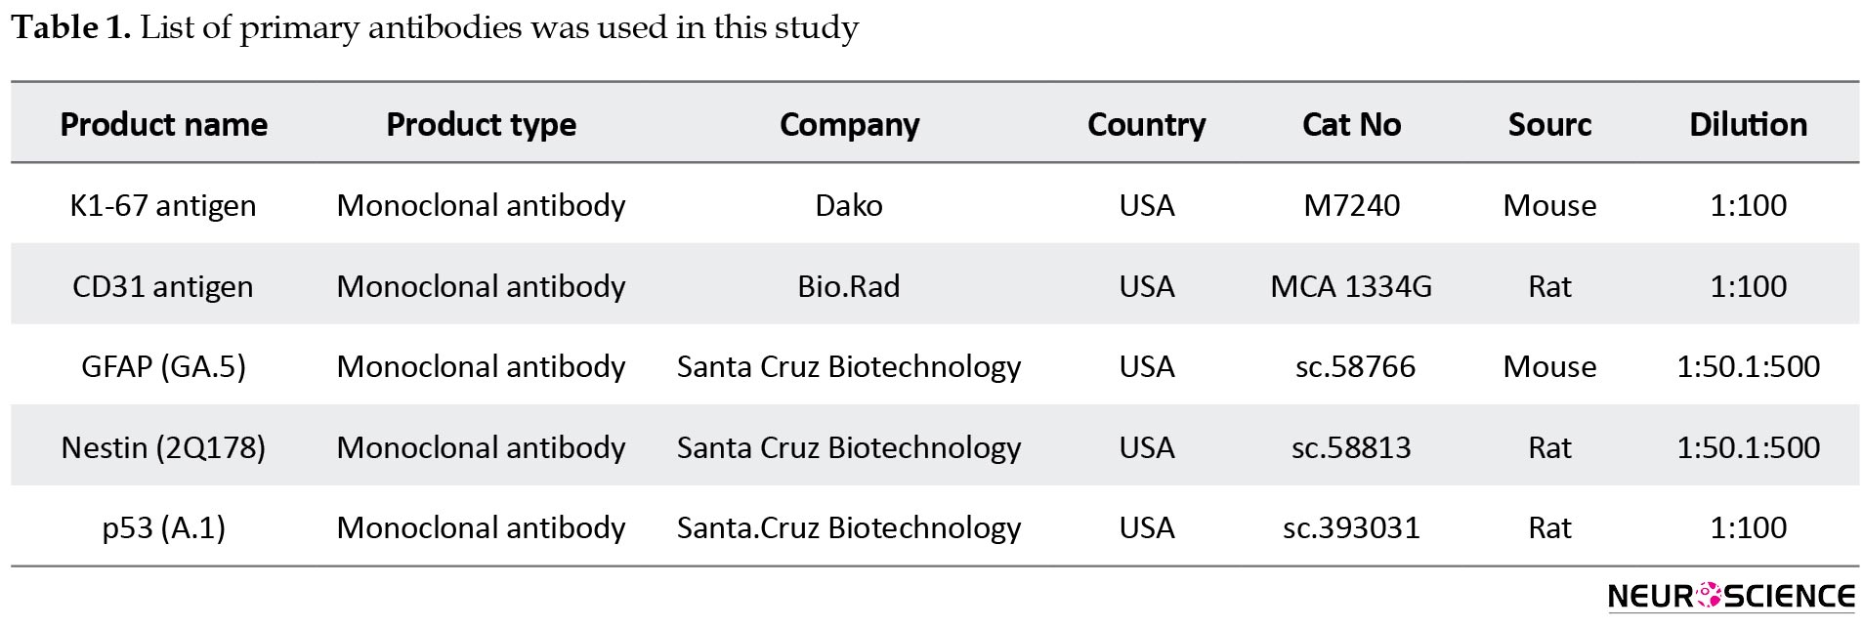The width and height of the screenshot is (1863, 629).
Task: Click the CD31 antigen cell
Action: pos(163,286)
